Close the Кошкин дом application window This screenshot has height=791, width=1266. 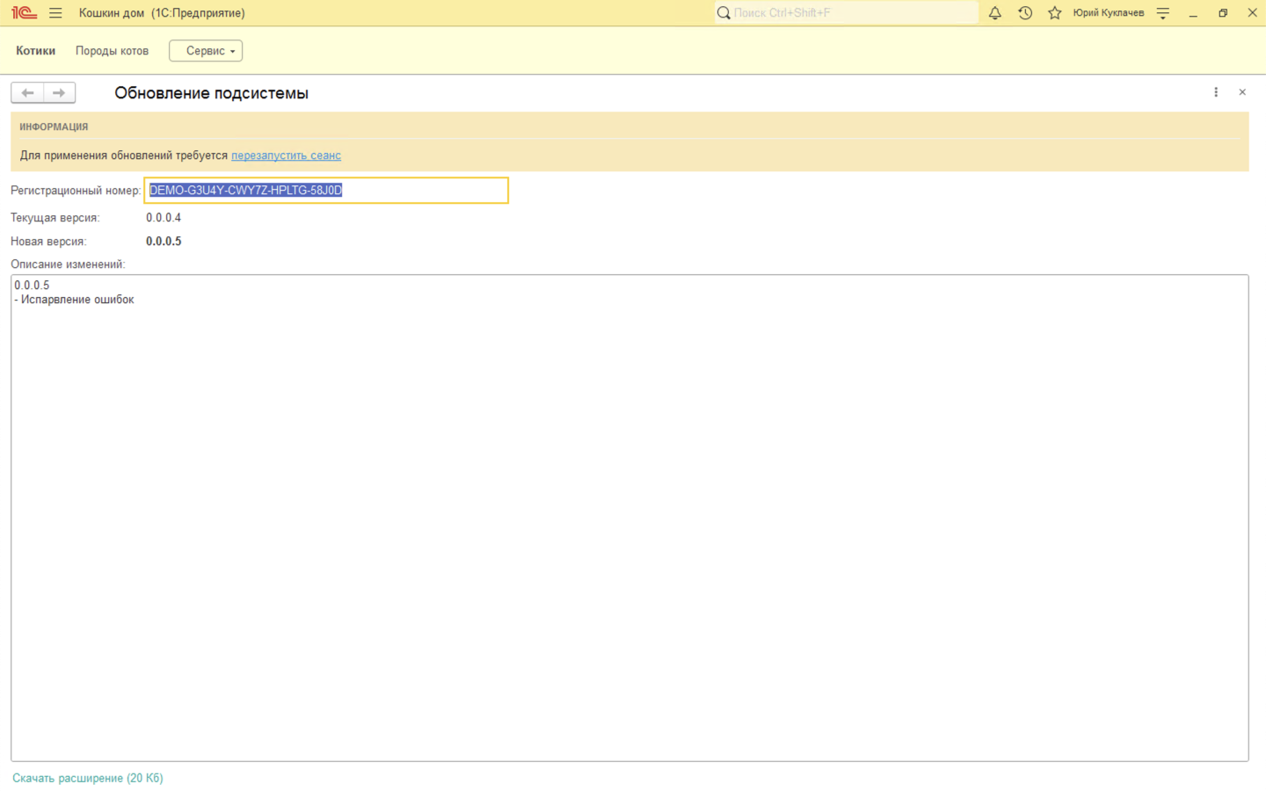pyautogui.click(x=1252, y=13)
